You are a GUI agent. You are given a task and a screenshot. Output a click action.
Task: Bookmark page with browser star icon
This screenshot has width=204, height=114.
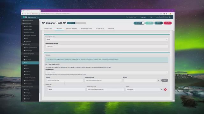click(161, 14)
